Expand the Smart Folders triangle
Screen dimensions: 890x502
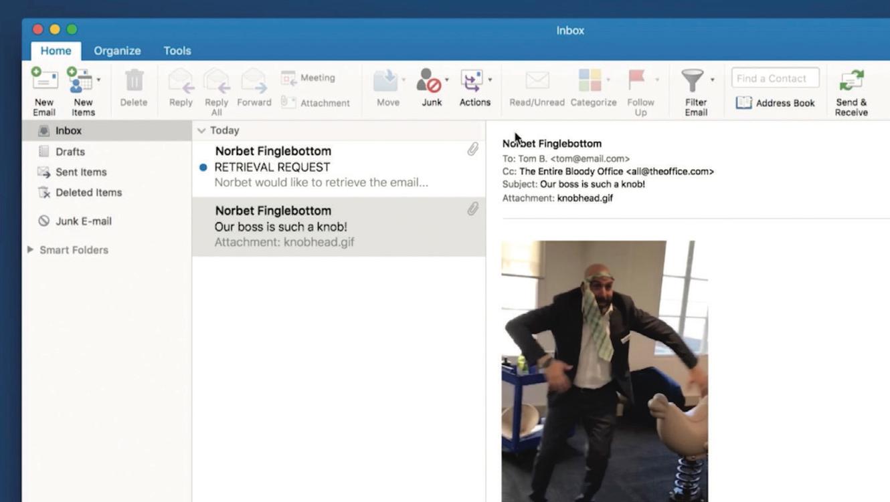(30, 249)
